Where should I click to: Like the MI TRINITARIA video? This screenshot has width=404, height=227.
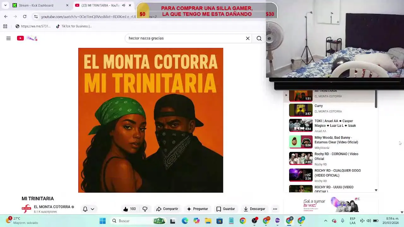[129, 209]
